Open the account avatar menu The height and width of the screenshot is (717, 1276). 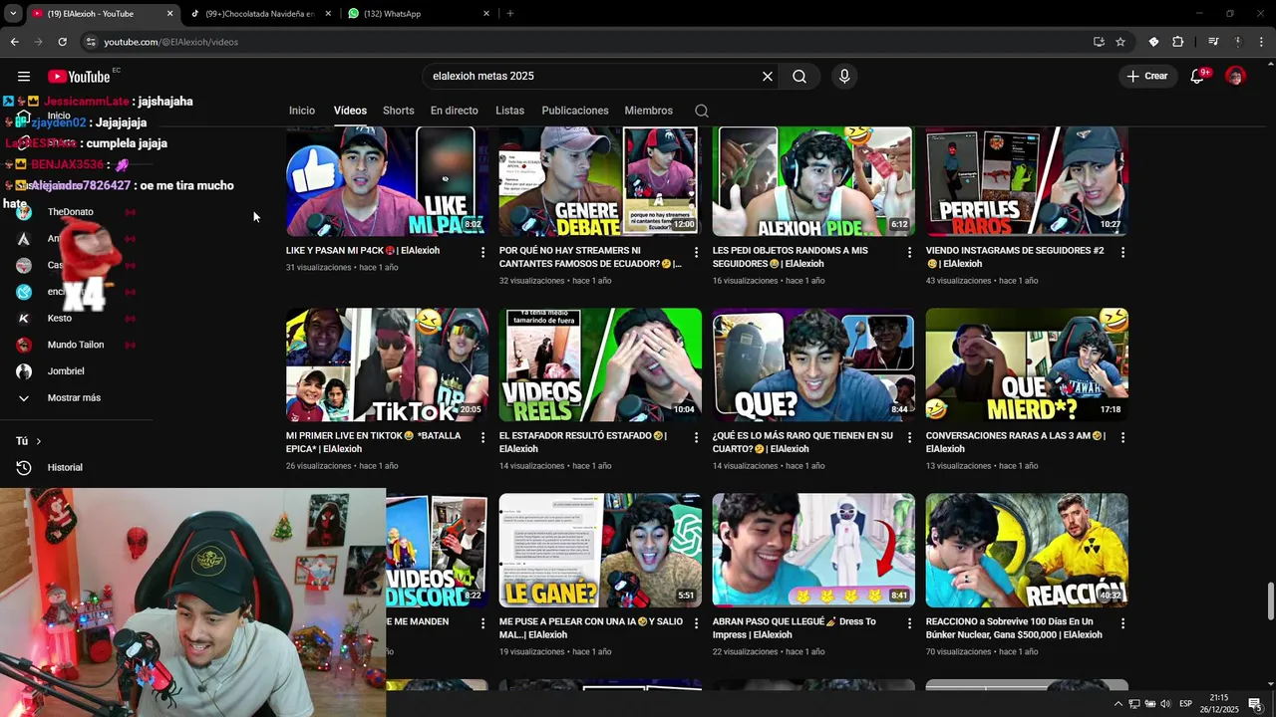1235,77
